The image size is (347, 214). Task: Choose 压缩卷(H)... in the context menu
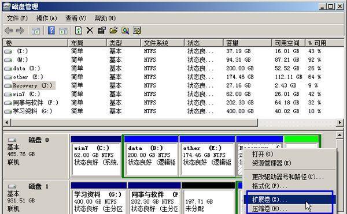pos(290,208)
